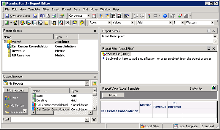Expand the Month attribute tree node
The height and width of the screenshot is (130, 220).
click(5, 42)
